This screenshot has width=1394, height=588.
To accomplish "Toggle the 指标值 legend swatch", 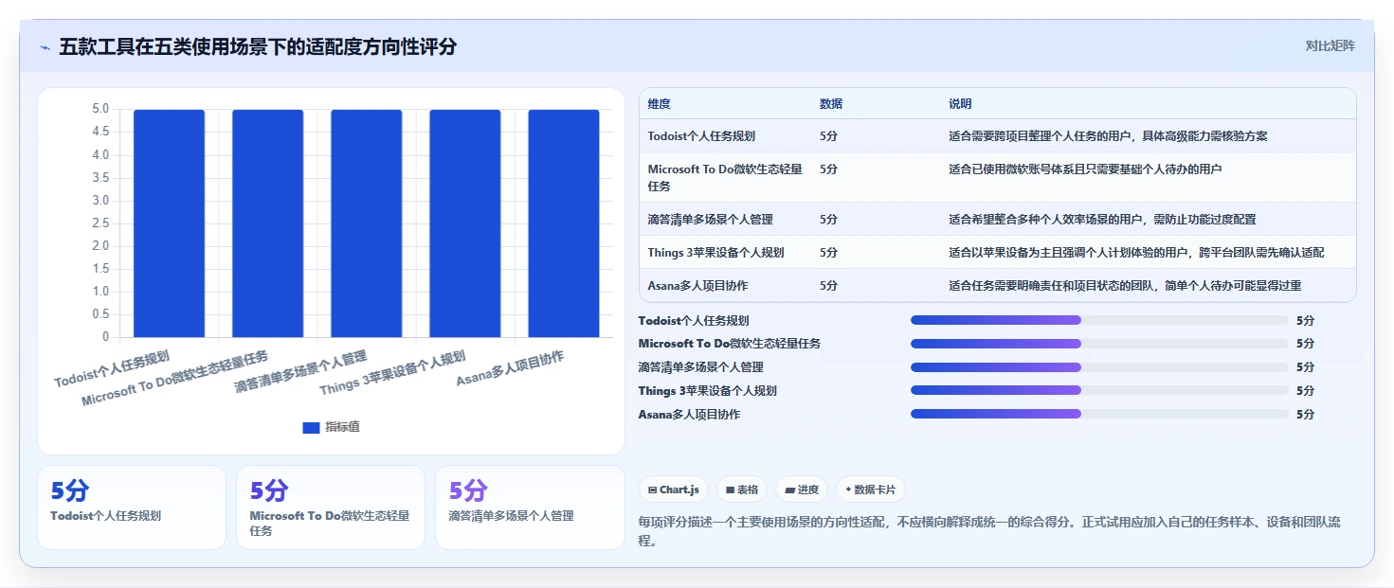I will 311,428.
